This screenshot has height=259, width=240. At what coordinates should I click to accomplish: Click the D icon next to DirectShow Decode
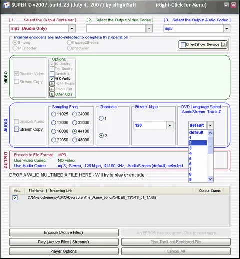tap(224, 44)
